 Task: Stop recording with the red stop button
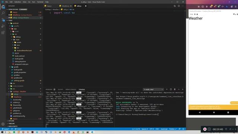pos(205,129)
